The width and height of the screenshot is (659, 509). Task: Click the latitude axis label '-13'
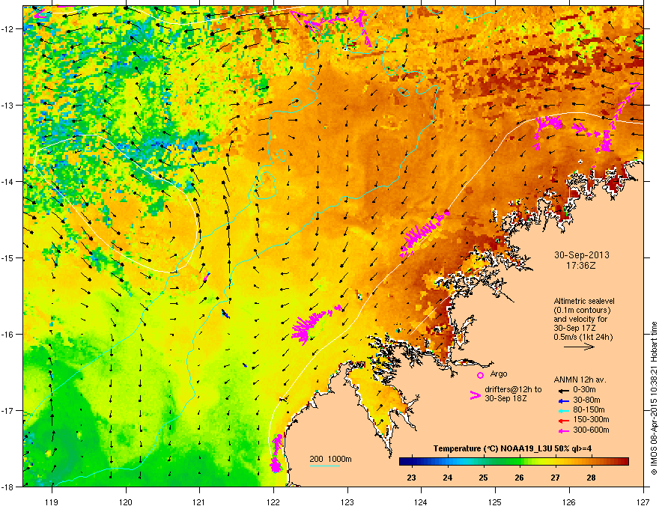click(x=8, y=105)
